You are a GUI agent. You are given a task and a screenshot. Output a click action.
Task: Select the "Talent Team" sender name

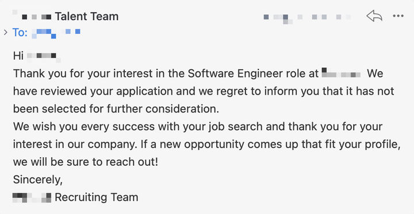point(87,17)
